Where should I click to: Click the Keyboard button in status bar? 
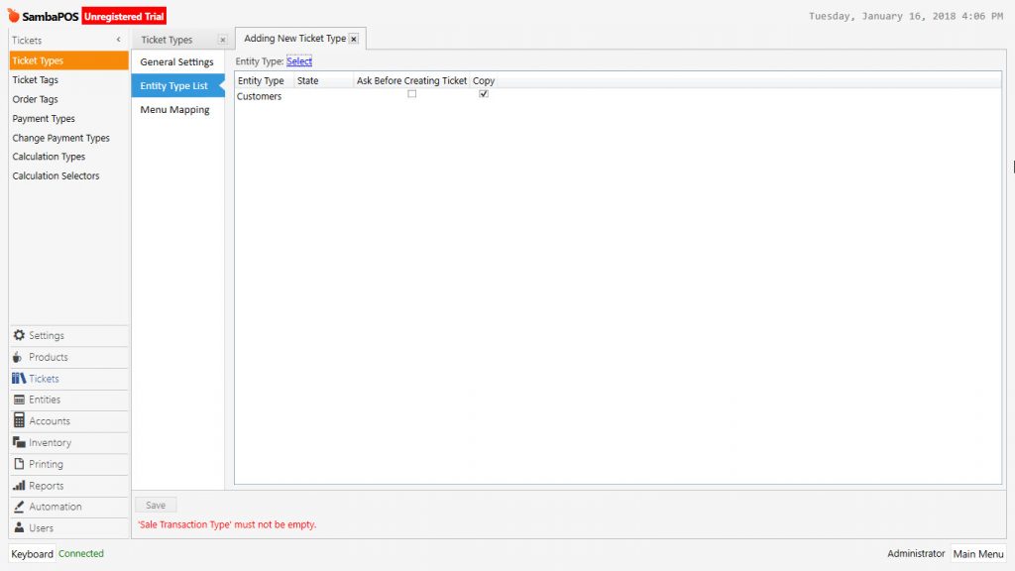(32, 553)
